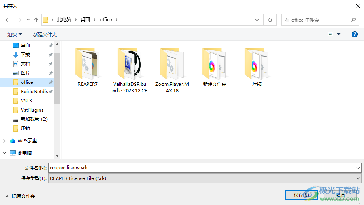Select the 压缩 folder in file list
This screenshot has height=205, width=364.
tap(257, 63)
